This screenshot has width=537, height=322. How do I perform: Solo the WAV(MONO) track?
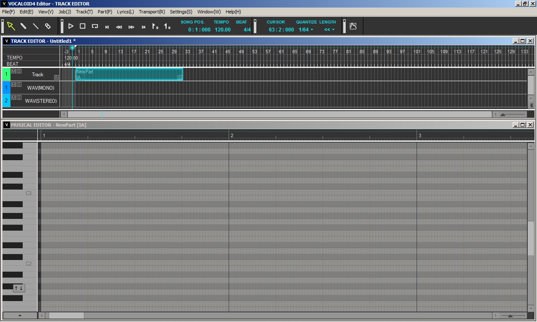click(x=18, y=85)
